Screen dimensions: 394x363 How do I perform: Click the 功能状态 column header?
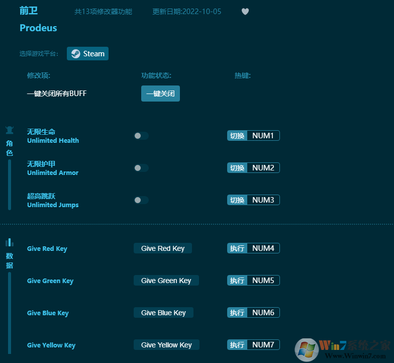tap(156, 75)
